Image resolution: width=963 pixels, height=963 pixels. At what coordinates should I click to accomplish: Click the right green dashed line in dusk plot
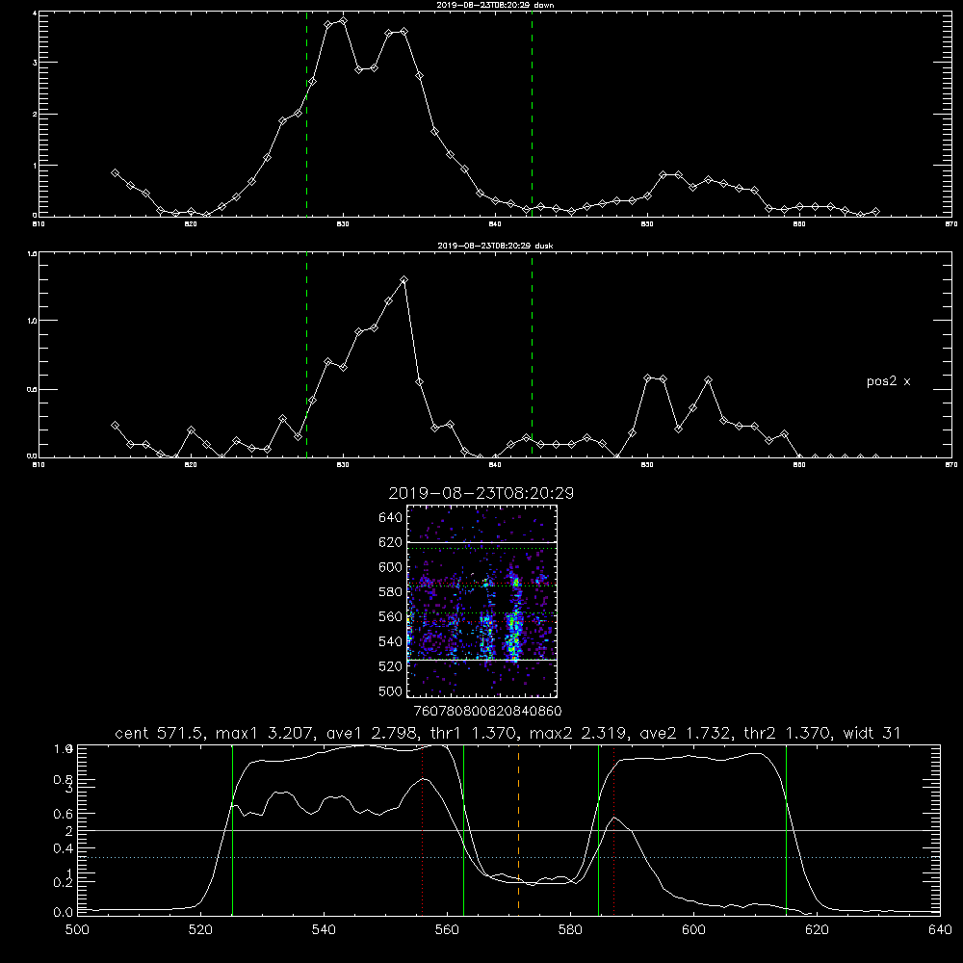[x=532, y=354]
